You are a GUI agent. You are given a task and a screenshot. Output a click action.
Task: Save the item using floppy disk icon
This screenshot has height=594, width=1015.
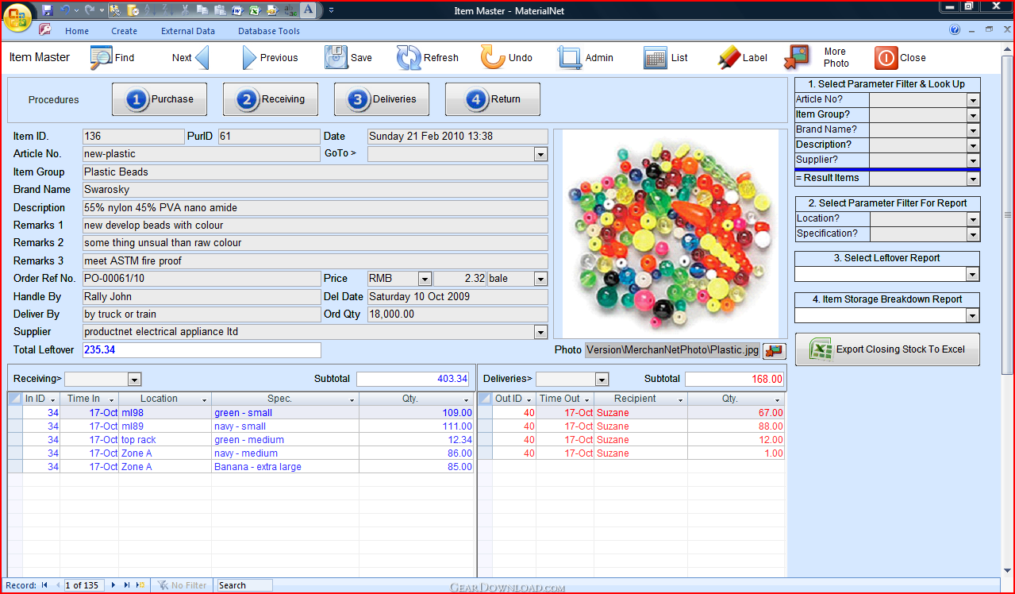(336, 58)
